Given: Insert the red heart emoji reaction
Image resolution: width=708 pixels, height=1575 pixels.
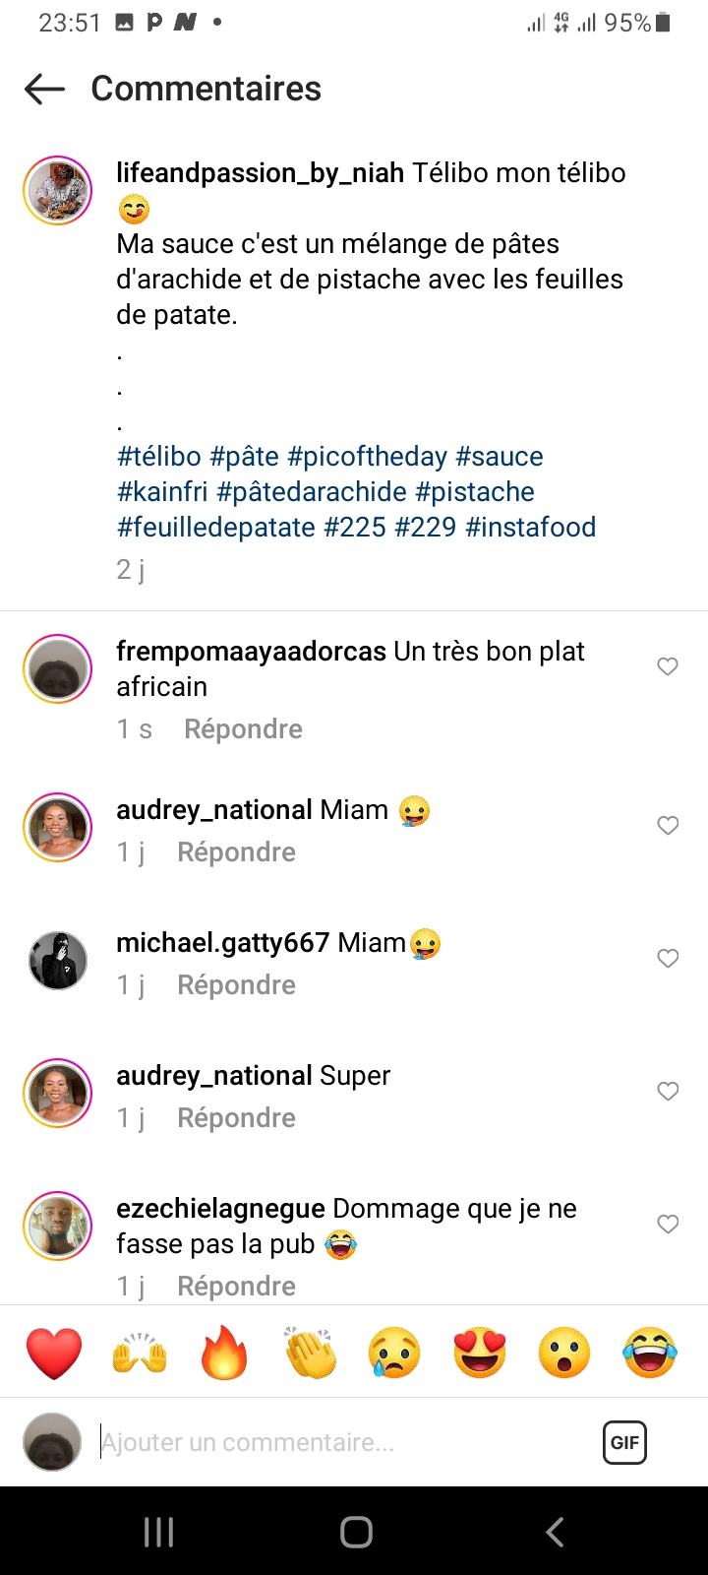Looking at the screenshot, I should pos(54,1353).
